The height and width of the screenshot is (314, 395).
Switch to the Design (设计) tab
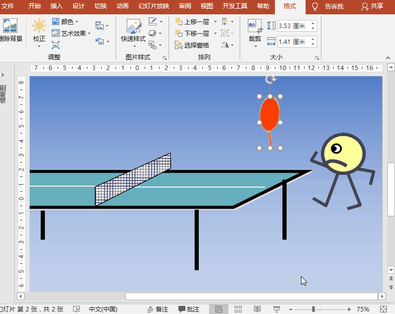tap(78, 6)
